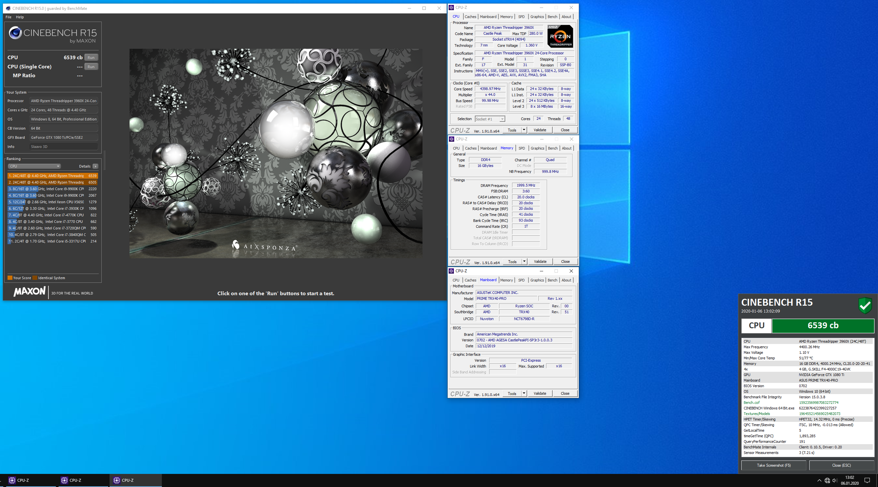Open Tools dropdown arrow in CPU-Z Mainboard window
Screen dimensions: 878x487
coord(524,393)
